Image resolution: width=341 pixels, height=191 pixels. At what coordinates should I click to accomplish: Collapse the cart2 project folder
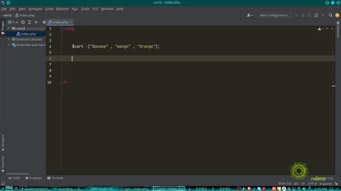tap(9, 28)
